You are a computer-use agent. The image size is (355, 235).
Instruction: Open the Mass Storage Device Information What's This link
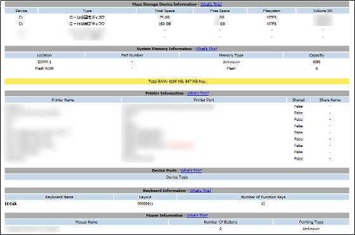(x=211, y=4)
